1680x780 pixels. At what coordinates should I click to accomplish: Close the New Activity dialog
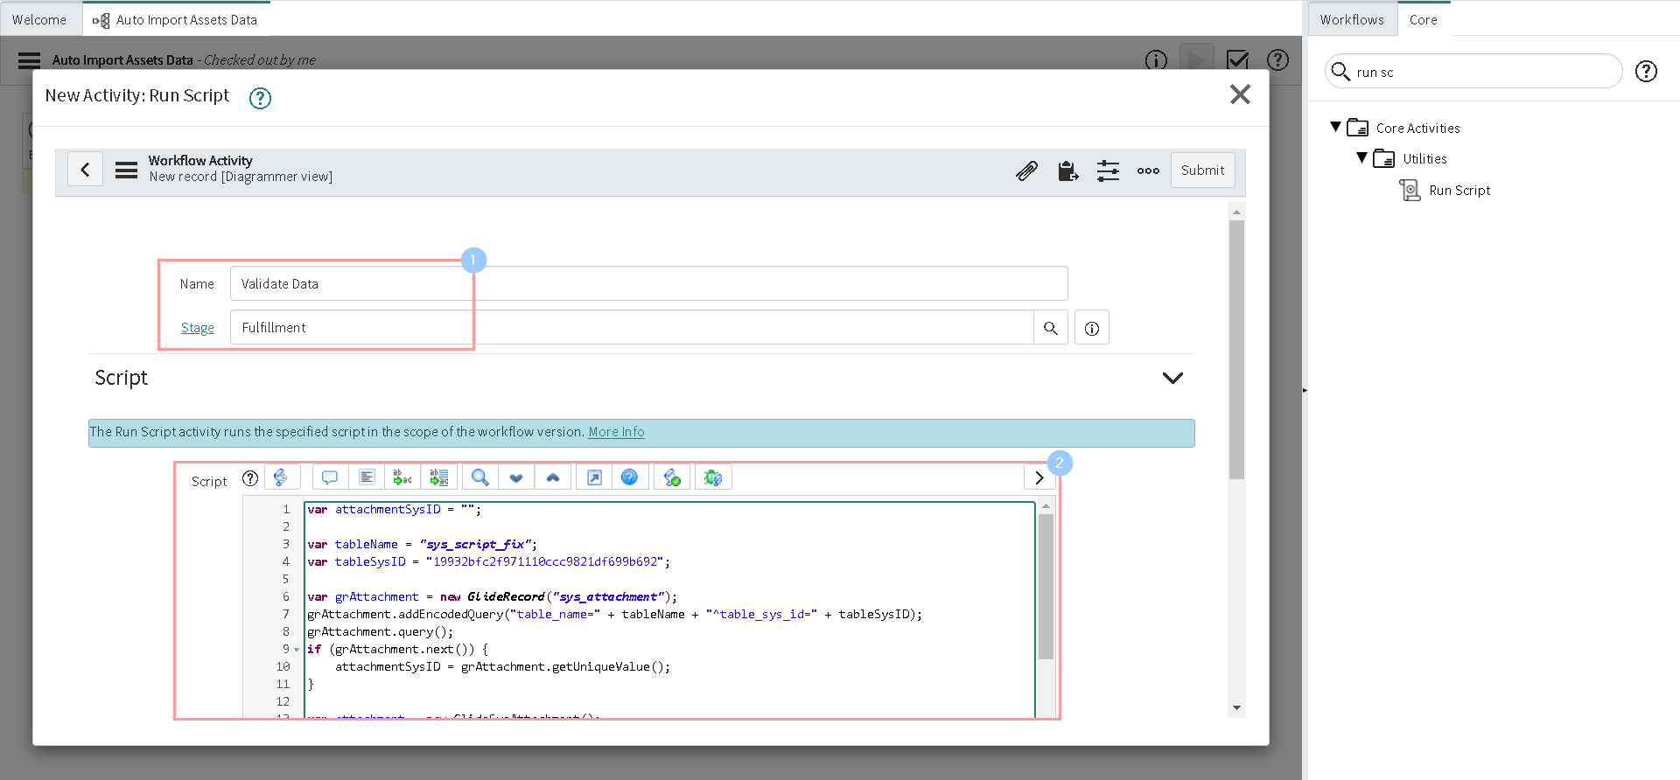pos(1239,94)
